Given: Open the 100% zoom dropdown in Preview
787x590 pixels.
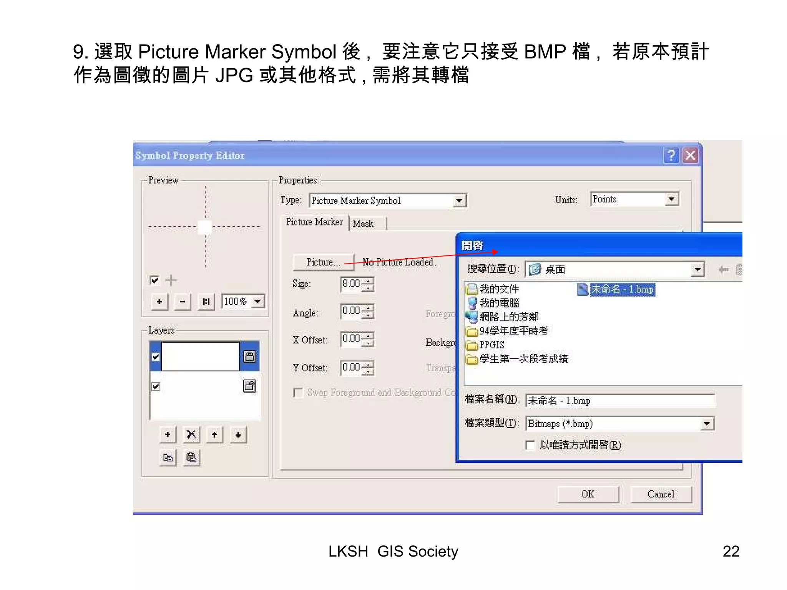Looking at the screenshot, I should tap(258, 301).
